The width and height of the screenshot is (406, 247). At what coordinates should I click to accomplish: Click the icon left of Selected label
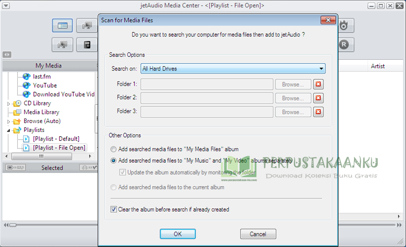point(15,168)
